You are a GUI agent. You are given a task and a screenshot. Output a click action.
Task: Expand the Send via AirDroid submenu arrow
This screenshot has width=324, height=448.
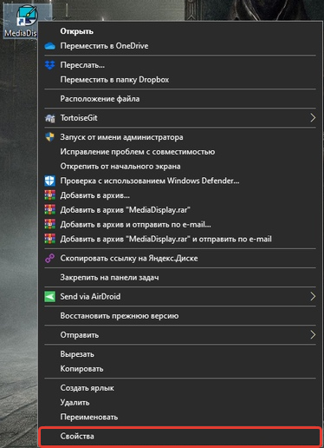[313, 297]
